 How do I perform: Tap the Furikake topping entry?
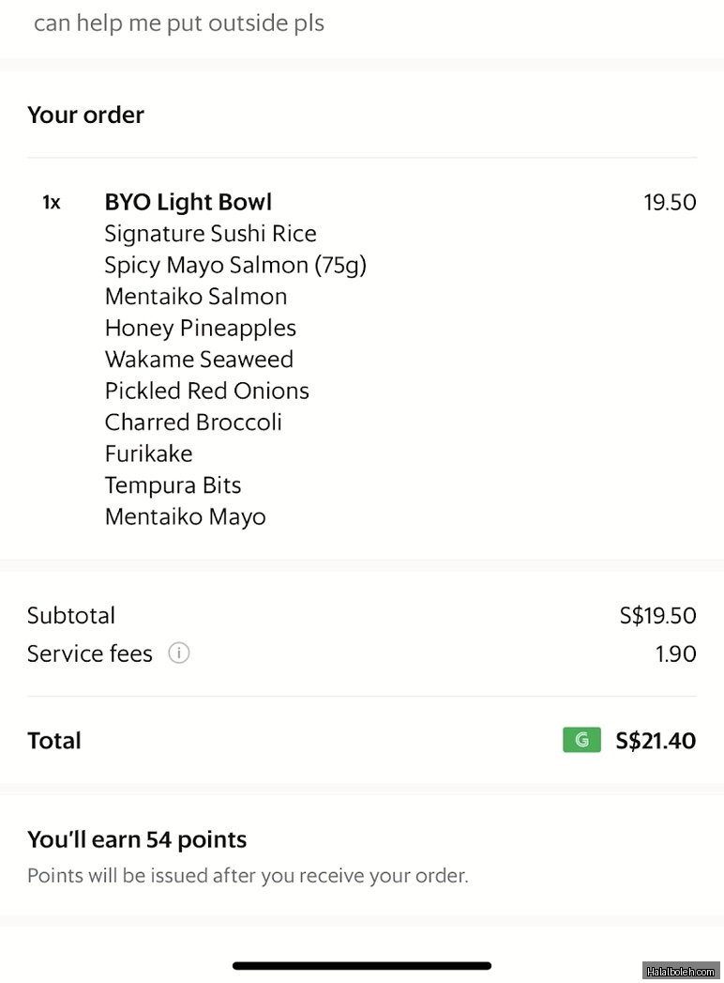coord(148,453)
